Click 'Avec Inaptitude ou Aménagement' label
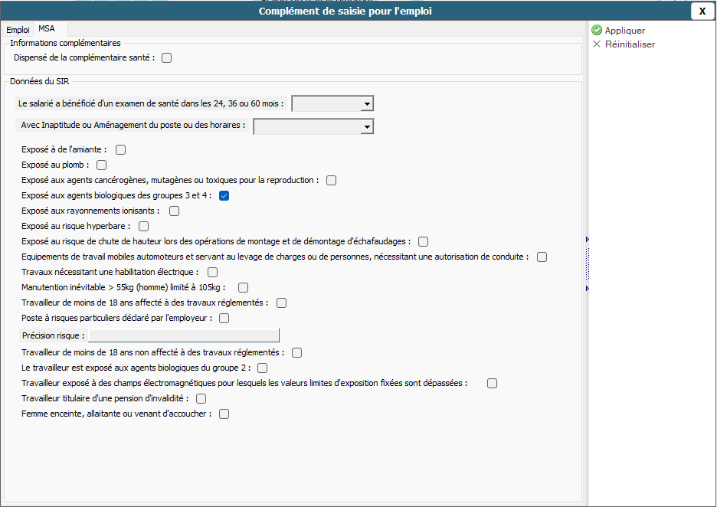 (133, 125)
